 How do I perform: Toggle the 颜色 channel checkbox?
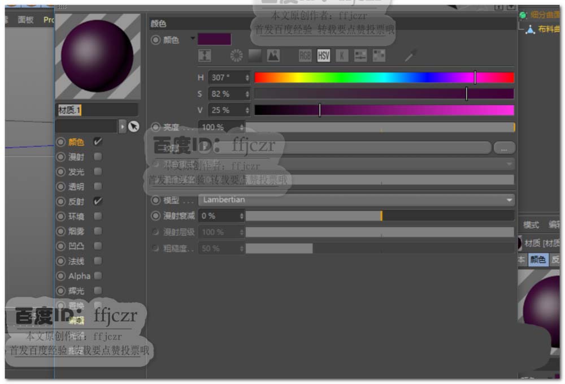pos(97,142)
